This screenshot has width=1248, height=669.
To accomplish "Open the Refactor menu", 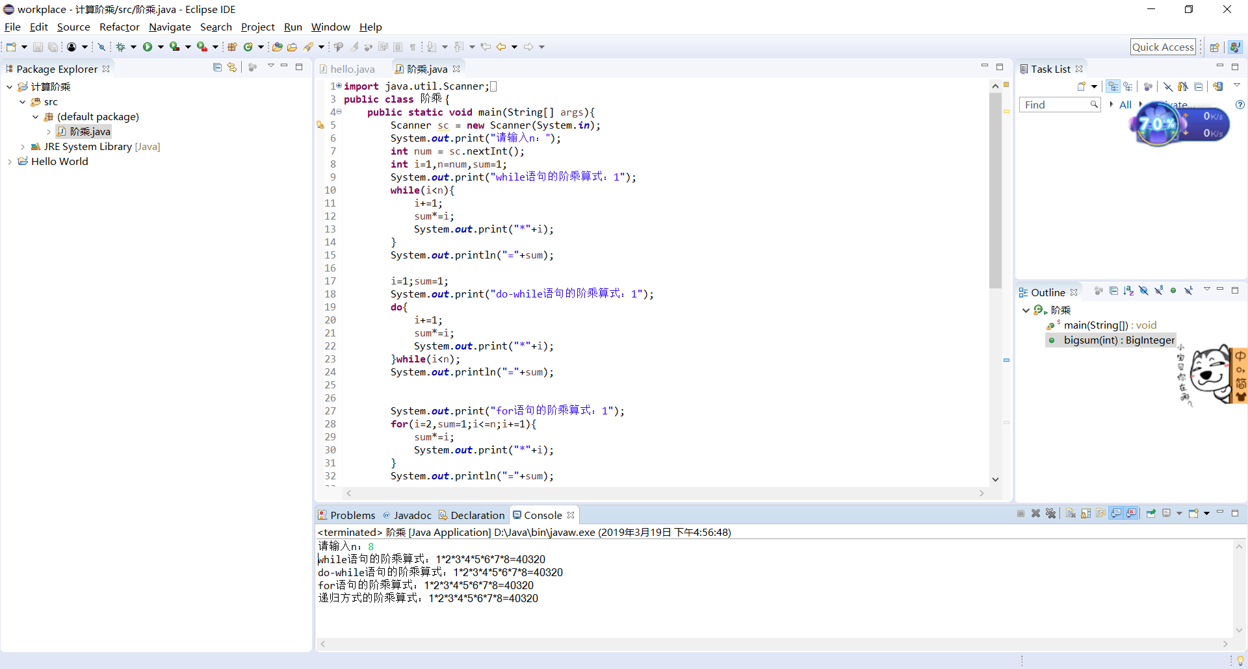I will coord(120,27).
